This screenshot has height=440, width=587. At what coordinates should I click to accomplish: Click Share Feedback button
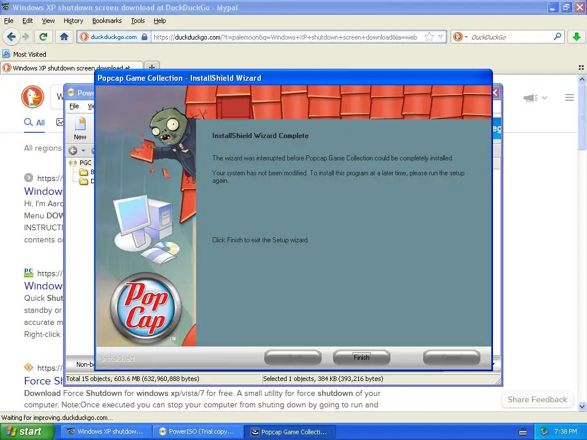[537, 399]
